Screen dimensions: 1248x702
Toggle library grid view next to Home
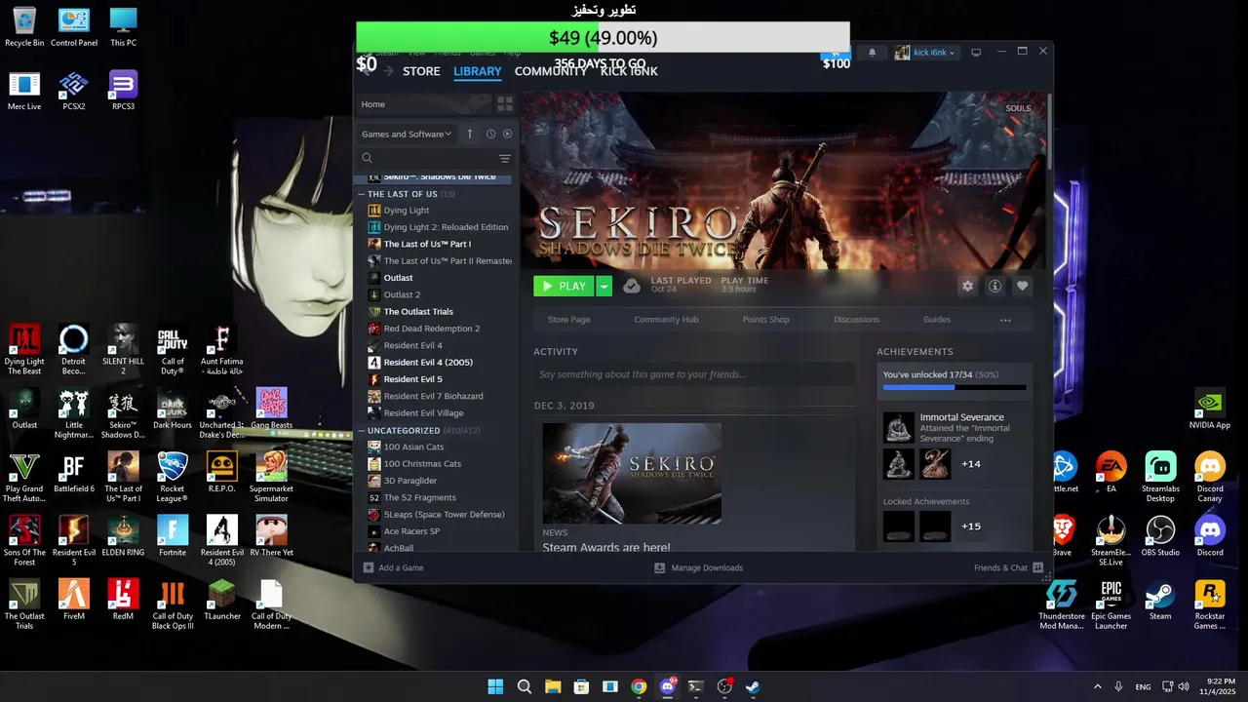tap(505, 104)
